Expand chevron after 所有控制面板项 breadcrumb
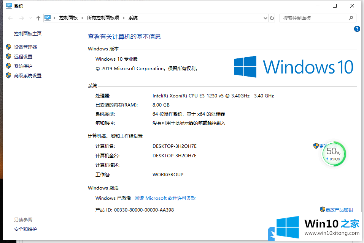364x243 pixels. click(x=124, y=18)
